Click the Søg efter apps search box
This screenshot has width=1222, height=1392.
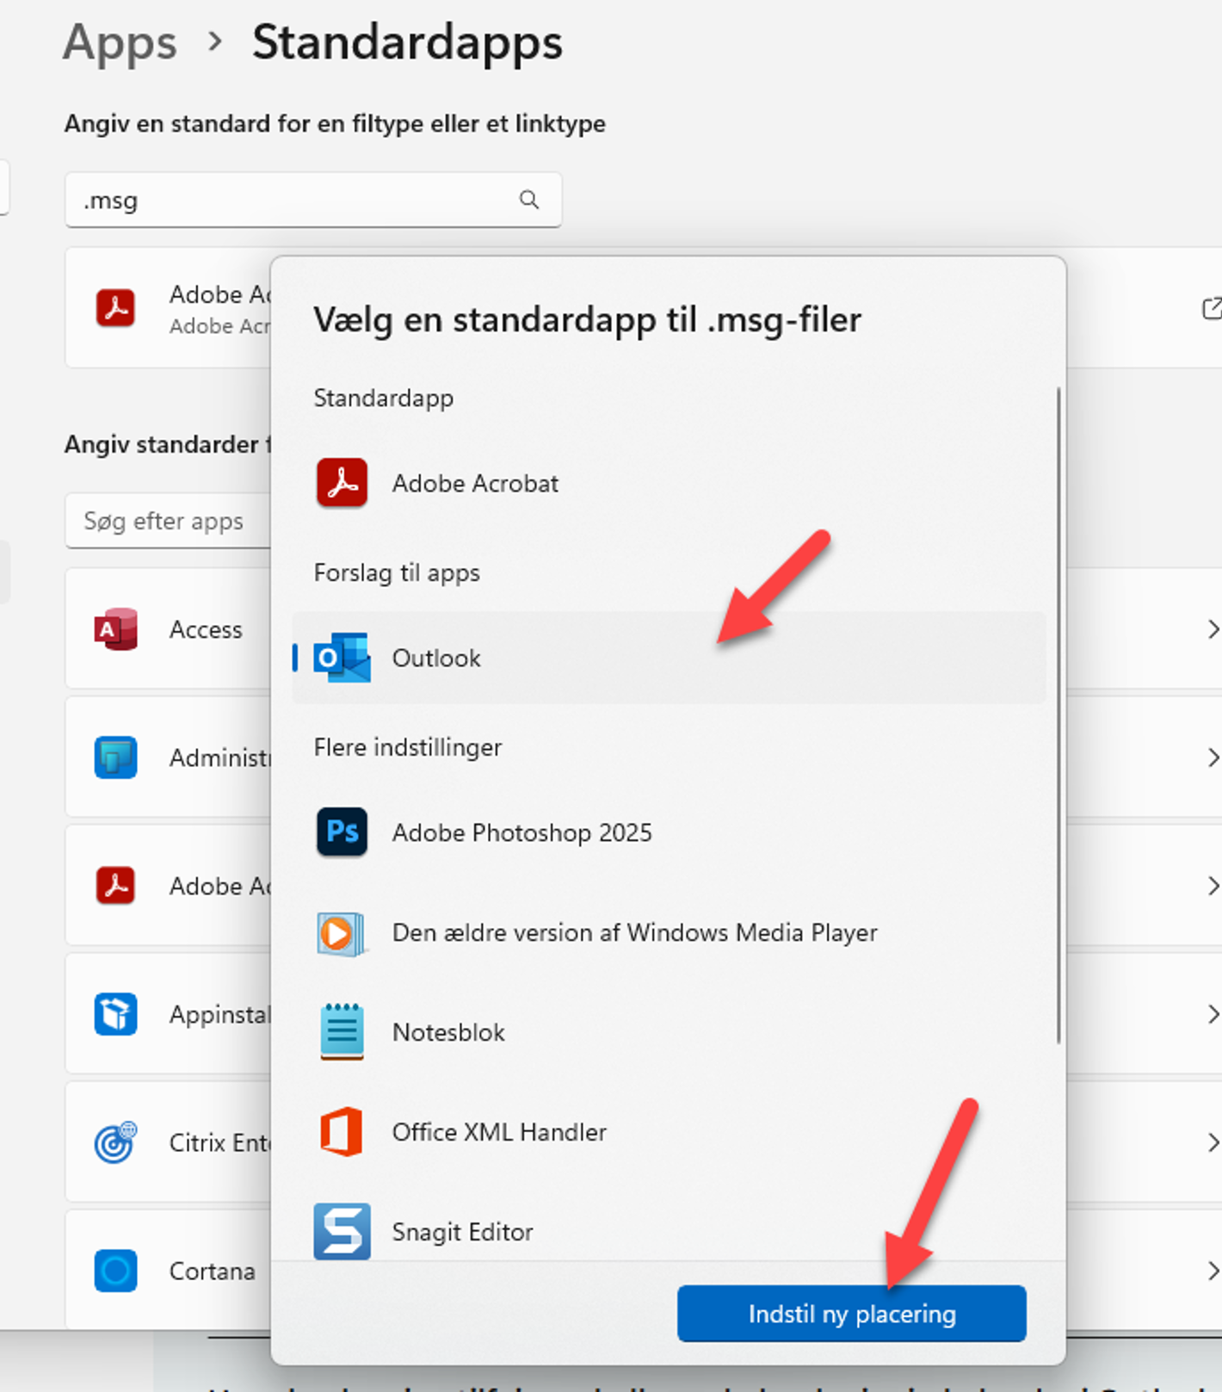click(169, 521)
